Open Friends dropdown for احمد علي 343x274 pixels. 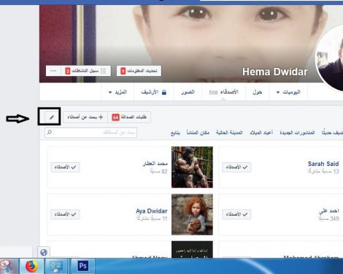[x=236, y=214]
